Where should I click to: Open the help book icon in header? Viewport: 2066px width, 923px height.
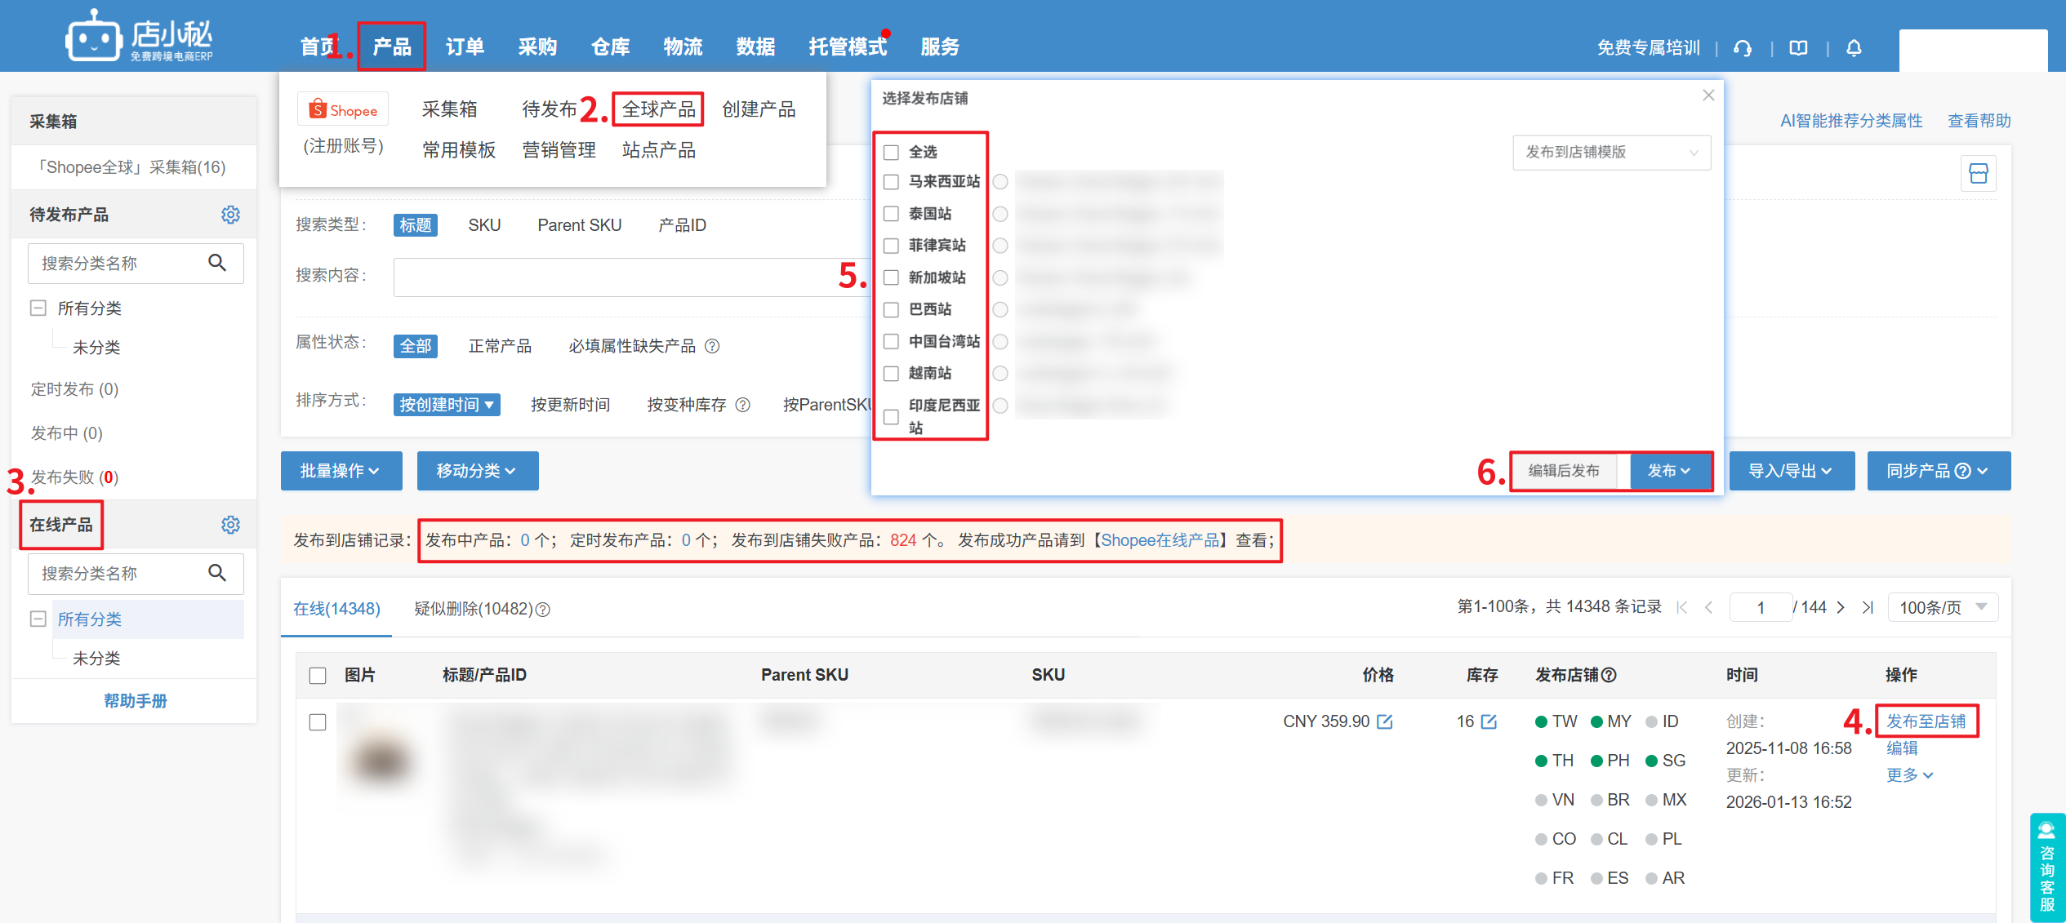1798,48
